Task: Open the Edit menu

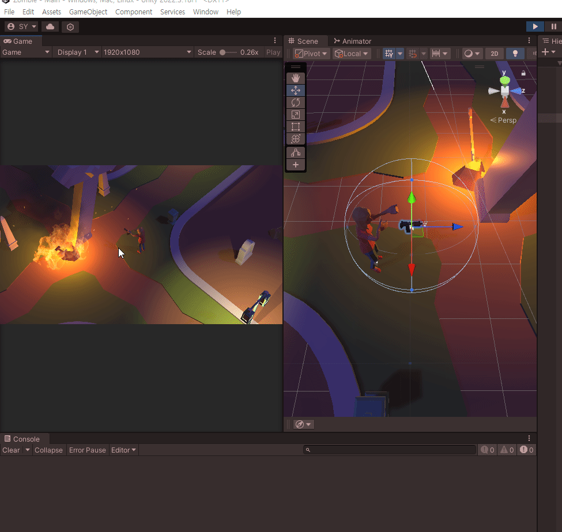Action: [28, 12]
